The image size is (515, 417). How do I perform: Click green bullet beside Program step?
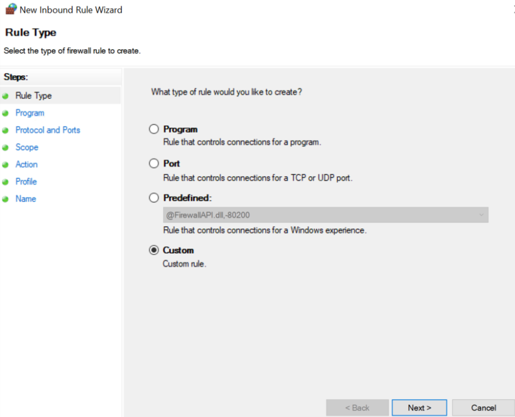coord(5,113)
